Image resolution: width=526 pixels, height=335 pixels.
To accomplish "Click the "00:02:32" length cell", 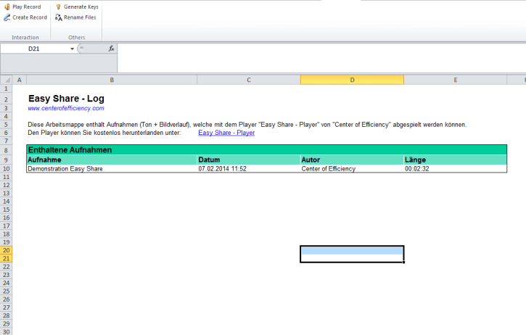I will (455, 169).
